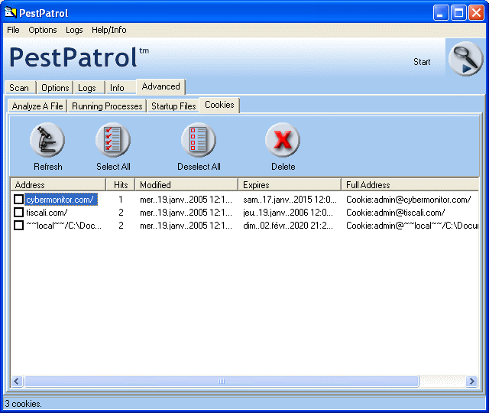Check the ~~local~~/C:\Doc... cookie checkbox
Screen dimensions: 489x413
18,226
